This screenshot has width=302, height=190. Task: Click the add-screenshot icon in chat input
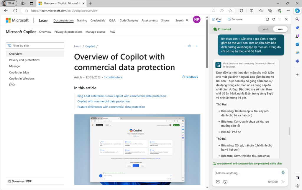(x=218, y=182)
